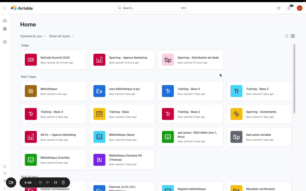The image size is (306, 191).
Task: Open Sparring - Distribution de leads icon
Action: [x=168, y=60]
